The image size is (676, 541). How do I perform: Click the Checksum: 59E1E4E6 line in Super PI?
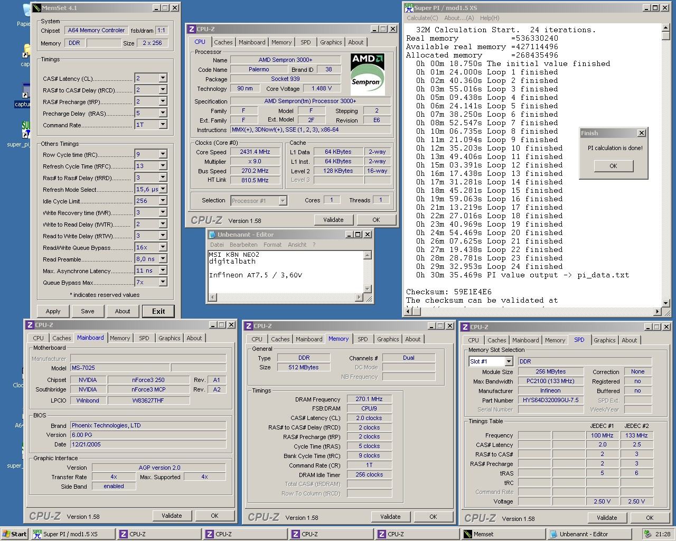pos(449,292)
